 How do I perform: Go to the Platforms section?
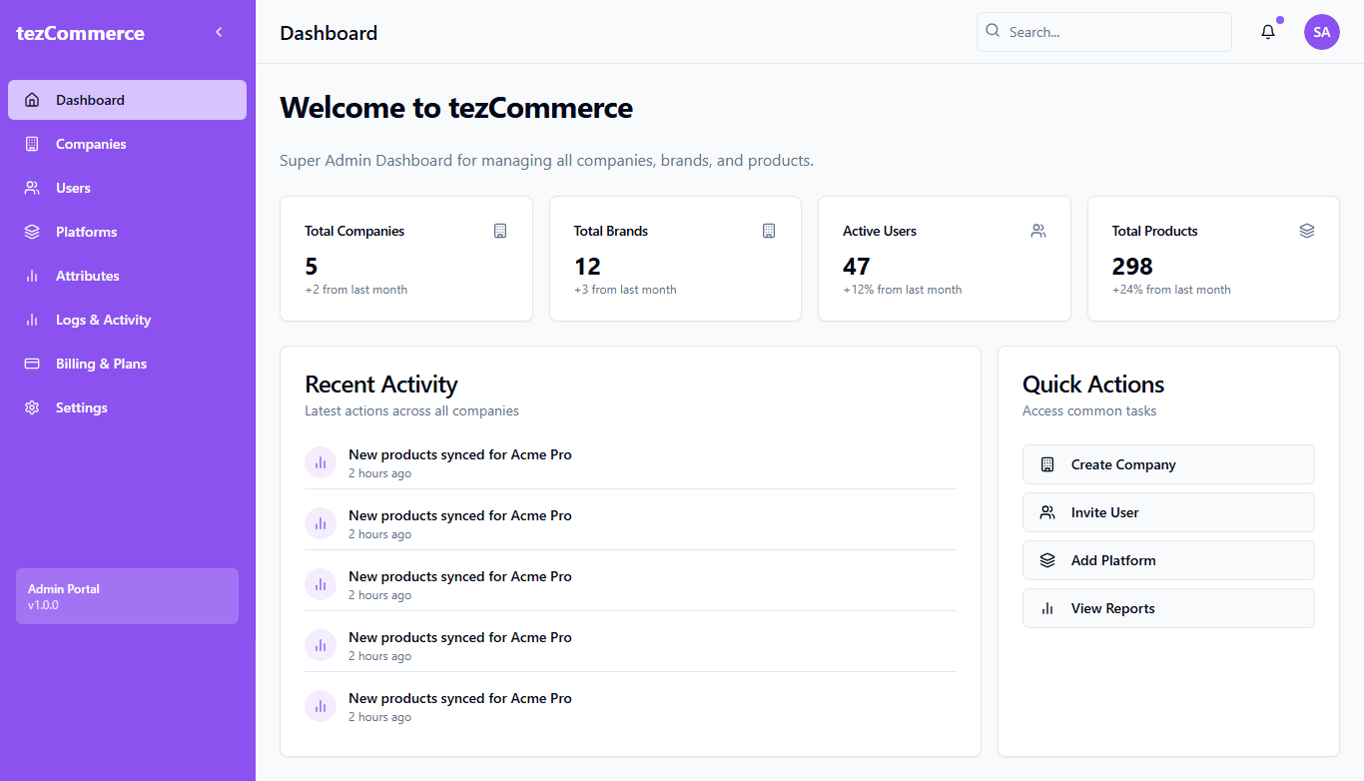pos(127,232)
